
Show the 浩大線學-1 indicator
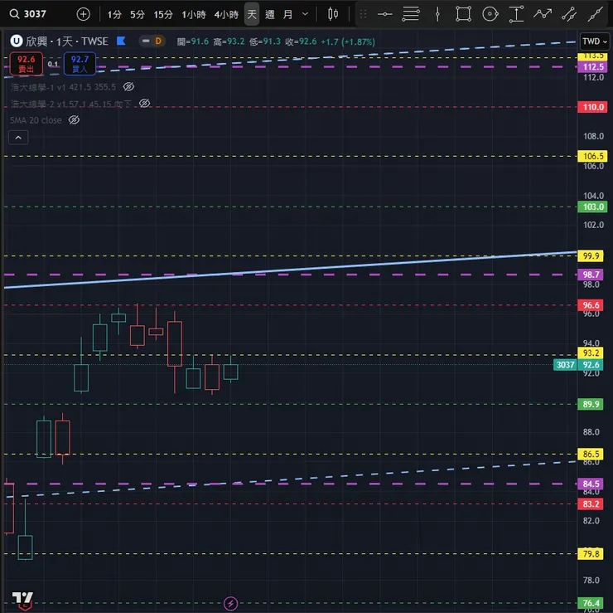(x=128, y=86)
